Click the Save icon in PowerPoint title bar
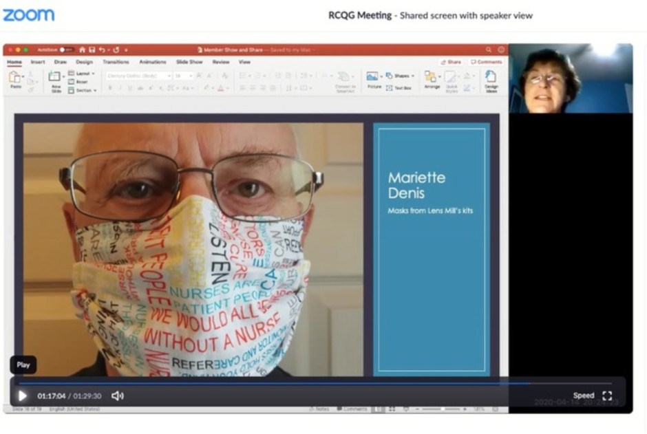 coord(92,50)
